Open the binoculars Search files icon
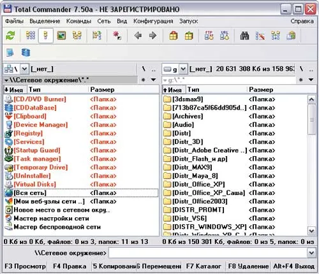This screenshot has height=274, width=319. click(x=244, y=36)
